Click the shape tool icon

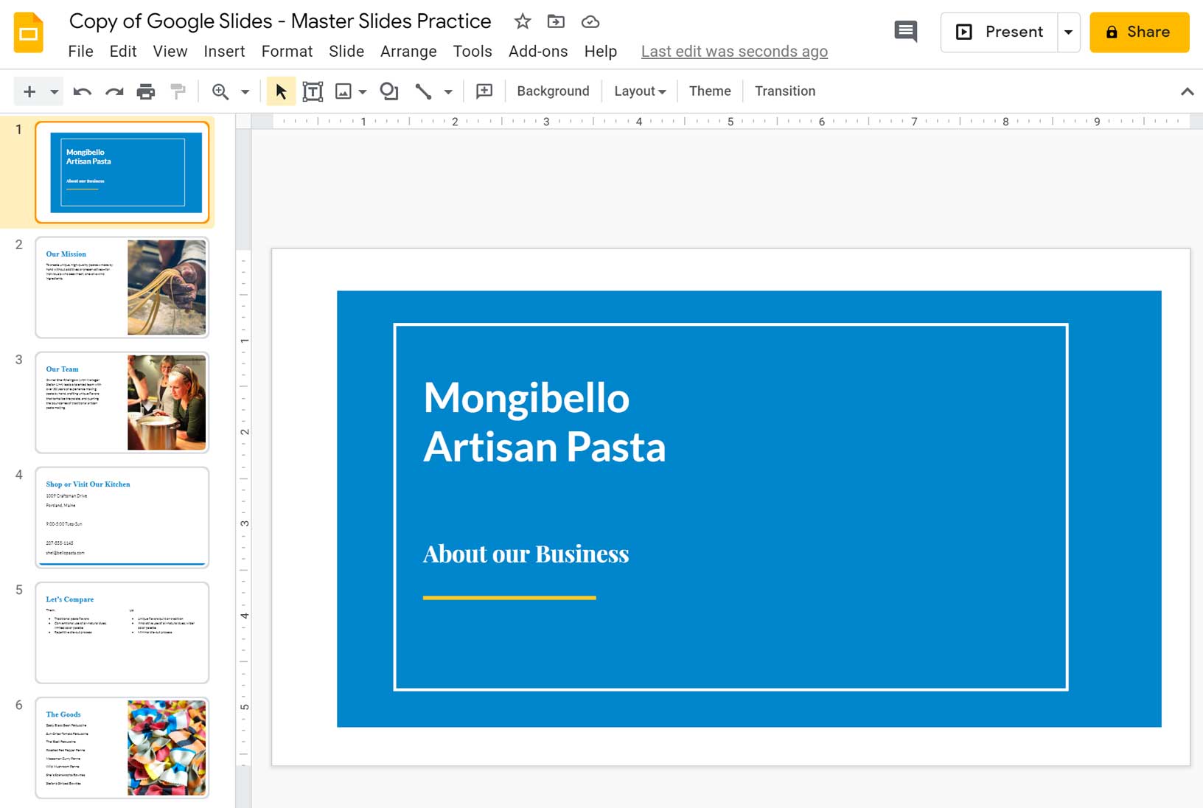(x=388, y=91)
